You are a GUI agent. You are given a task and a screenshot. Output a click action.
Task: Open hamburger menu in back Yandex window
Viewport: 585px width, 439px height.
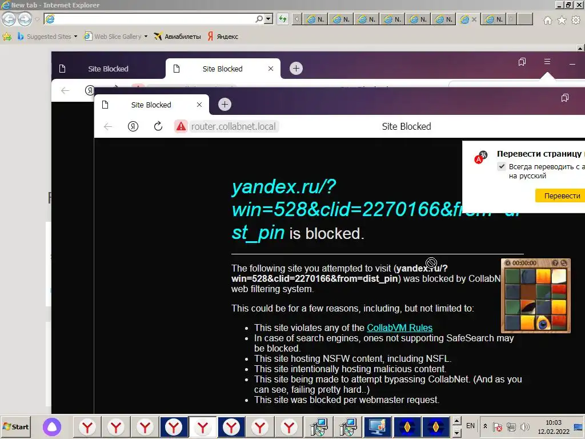[547, 62]
